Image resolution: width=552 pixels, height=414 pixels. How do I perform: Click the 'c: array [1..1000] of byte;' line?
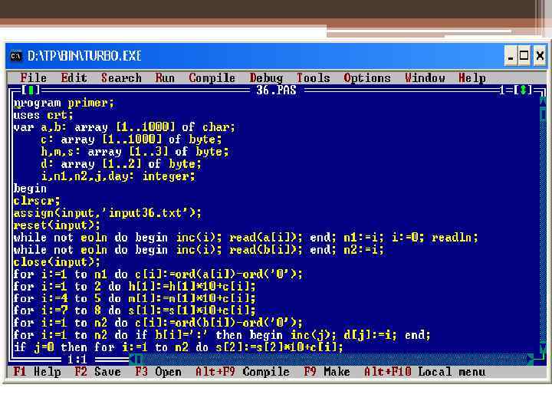131,140
